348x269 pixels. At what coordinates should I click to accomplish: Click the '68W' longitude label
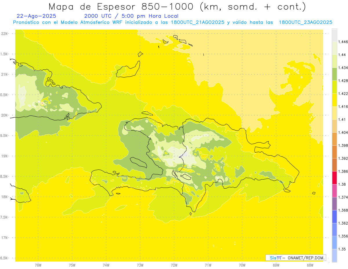310,265
